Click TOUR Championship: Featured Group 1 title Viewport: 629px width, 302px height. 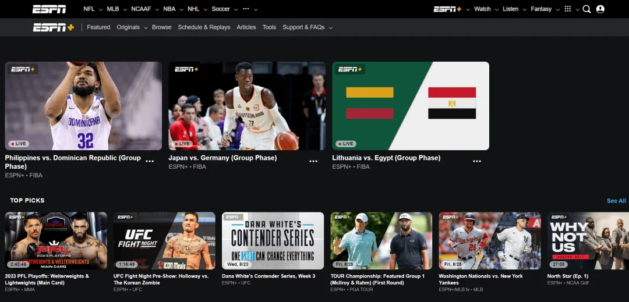pos(377,279)
